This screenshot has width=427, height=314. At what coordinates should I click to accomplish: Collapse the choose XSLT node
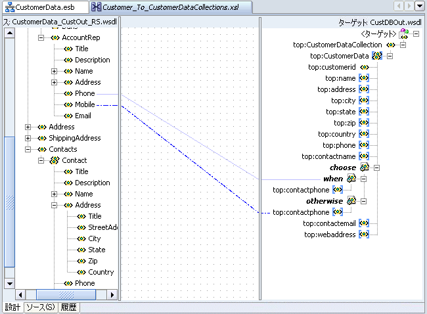[376, 168]
